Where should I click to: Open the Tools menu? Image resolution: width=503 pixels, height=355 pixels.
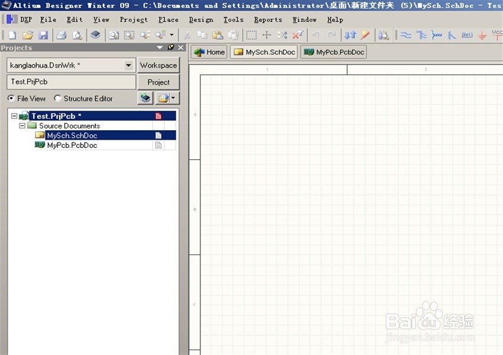(234, 20)
